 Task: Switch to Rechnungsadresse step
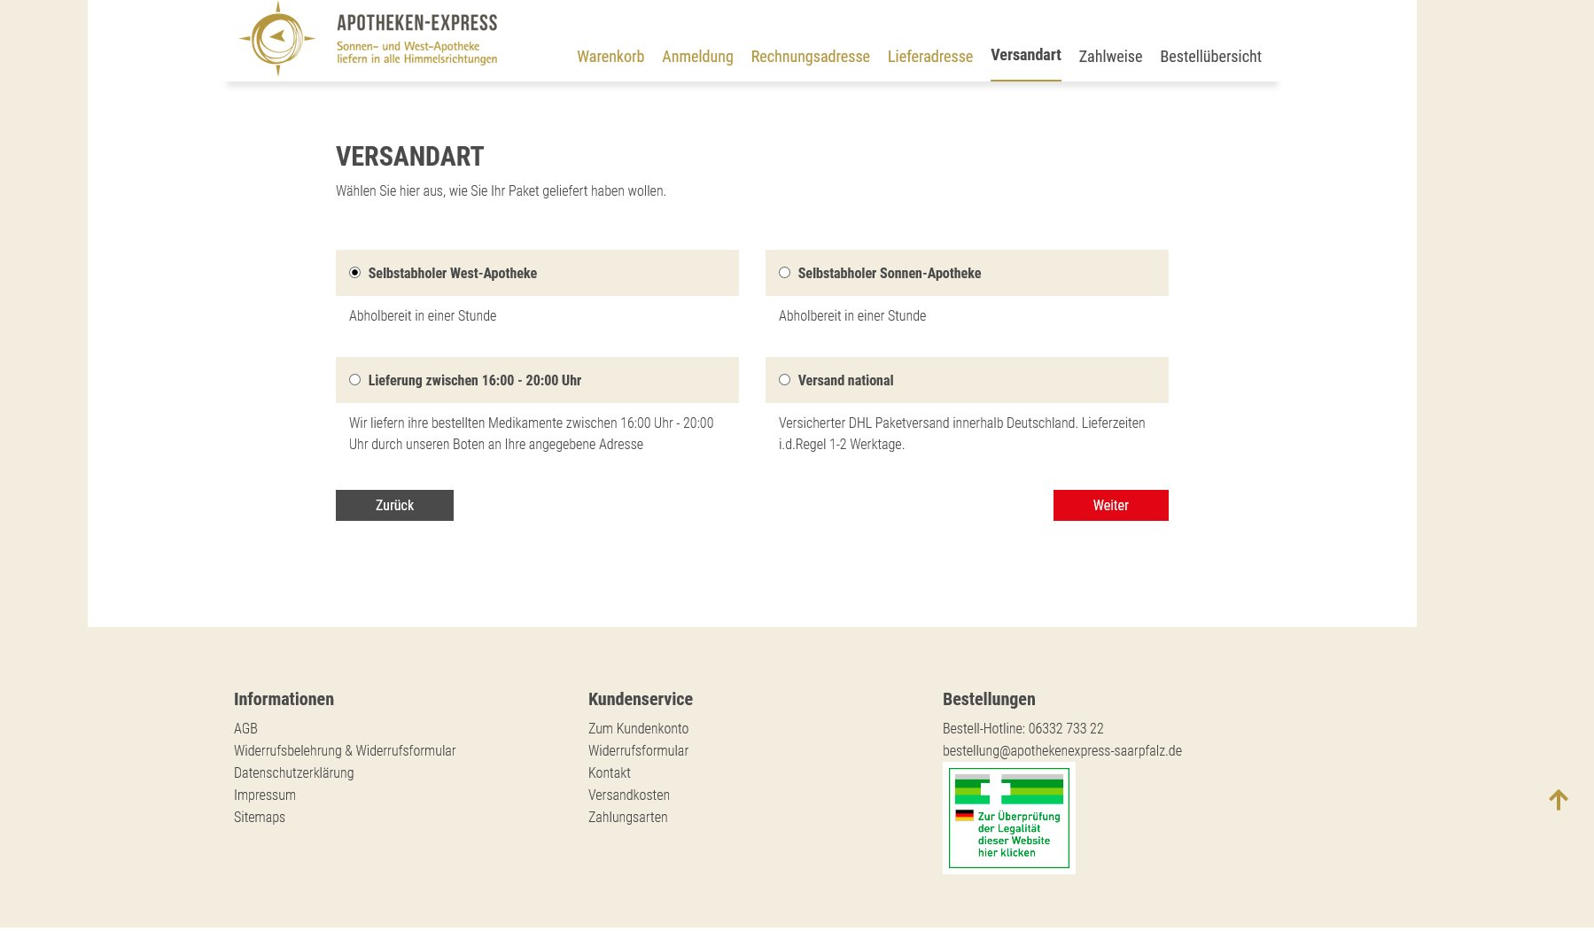(810, 57)
